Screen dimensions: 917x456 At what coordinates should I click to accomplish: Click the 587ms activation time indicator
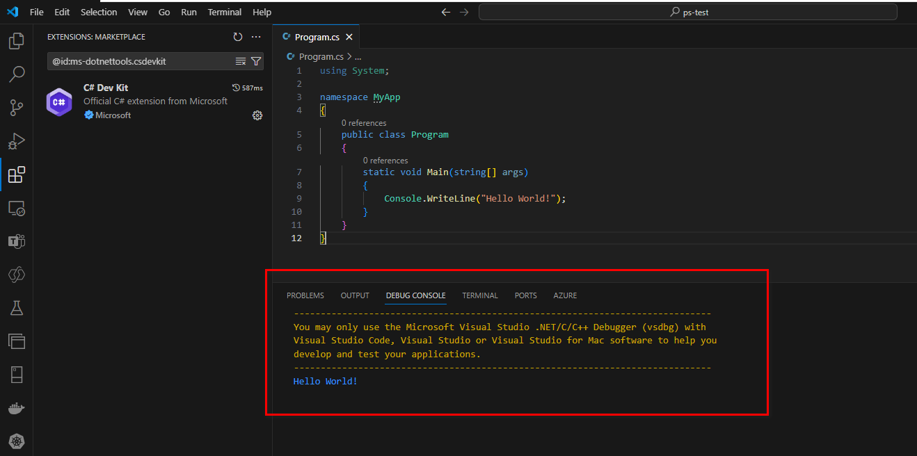click(247, 88)
